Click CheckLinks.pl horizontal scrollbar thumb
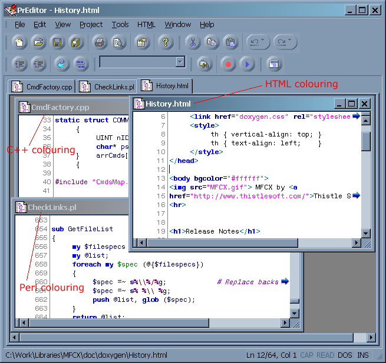 119,322
